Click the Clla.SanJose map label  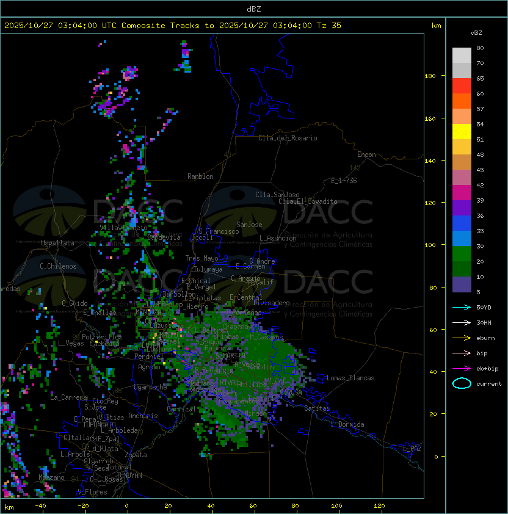[x=277, y=195]
